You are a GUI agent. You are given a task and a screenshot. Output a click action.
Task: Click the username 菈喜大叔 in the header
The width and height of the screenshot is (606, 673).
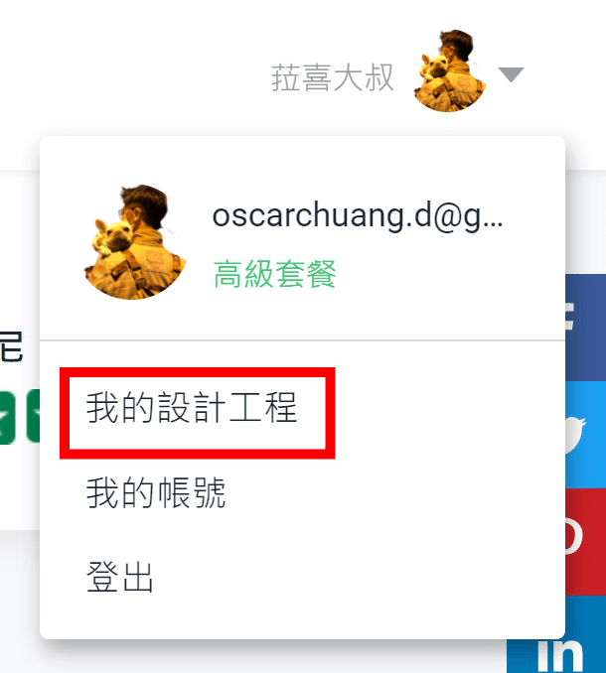[332, 77]
